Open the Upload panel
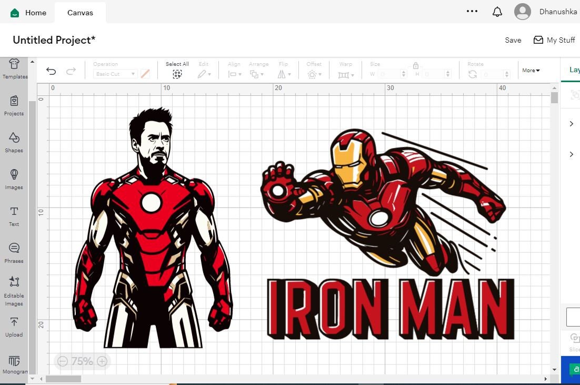580x385 pixels. coord(14,327)
